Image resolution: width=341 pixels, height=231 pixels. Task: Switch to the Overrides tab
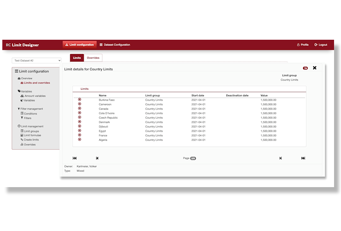point(93,58)
